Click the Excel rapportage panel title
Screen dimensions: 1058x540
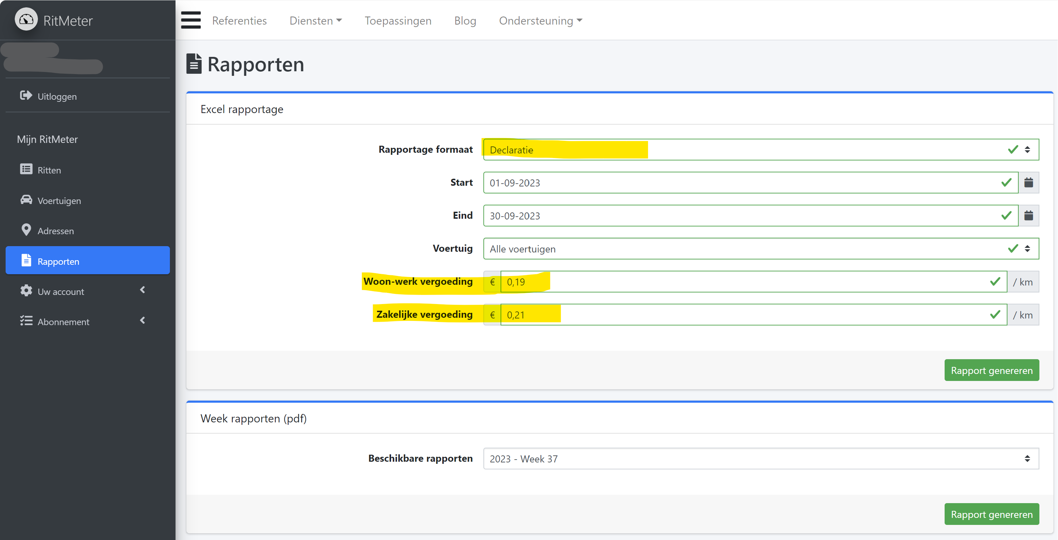coord(242,109)
